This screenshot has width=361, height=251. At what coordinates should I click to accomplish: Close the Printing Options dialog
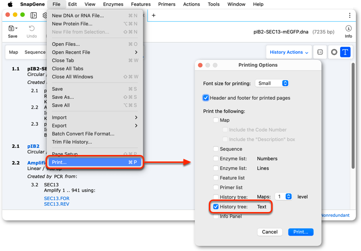[201, 65]
